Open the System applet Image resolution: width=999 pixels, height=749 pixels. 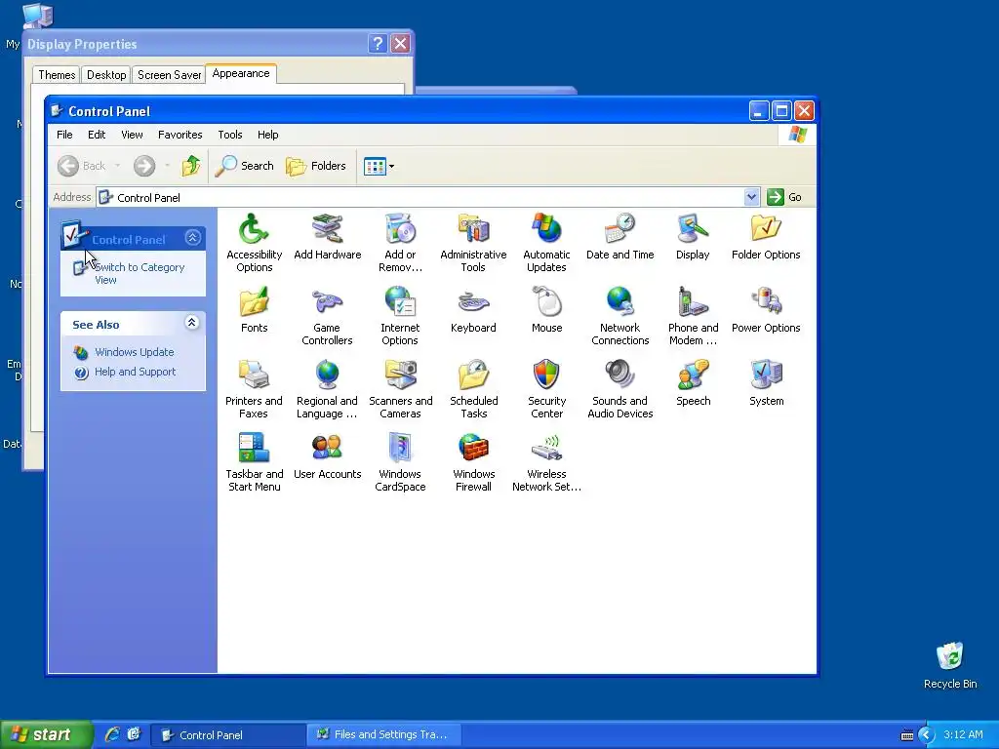click(766, 383)
